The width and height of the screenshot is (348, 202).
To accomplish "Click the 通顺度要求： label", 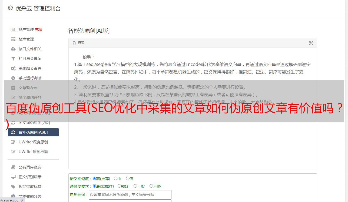I will point(81,186).
